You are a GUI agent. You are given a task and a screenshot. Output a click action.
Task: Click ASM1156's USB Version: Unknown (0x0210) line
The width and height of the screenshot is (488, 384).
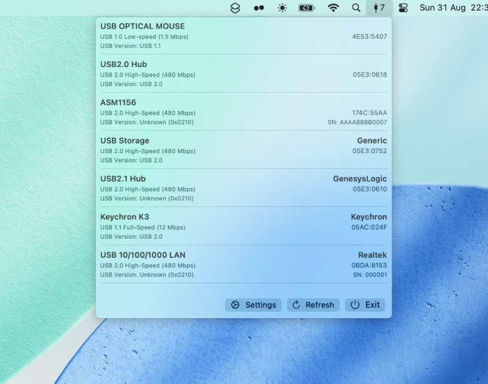147,122
